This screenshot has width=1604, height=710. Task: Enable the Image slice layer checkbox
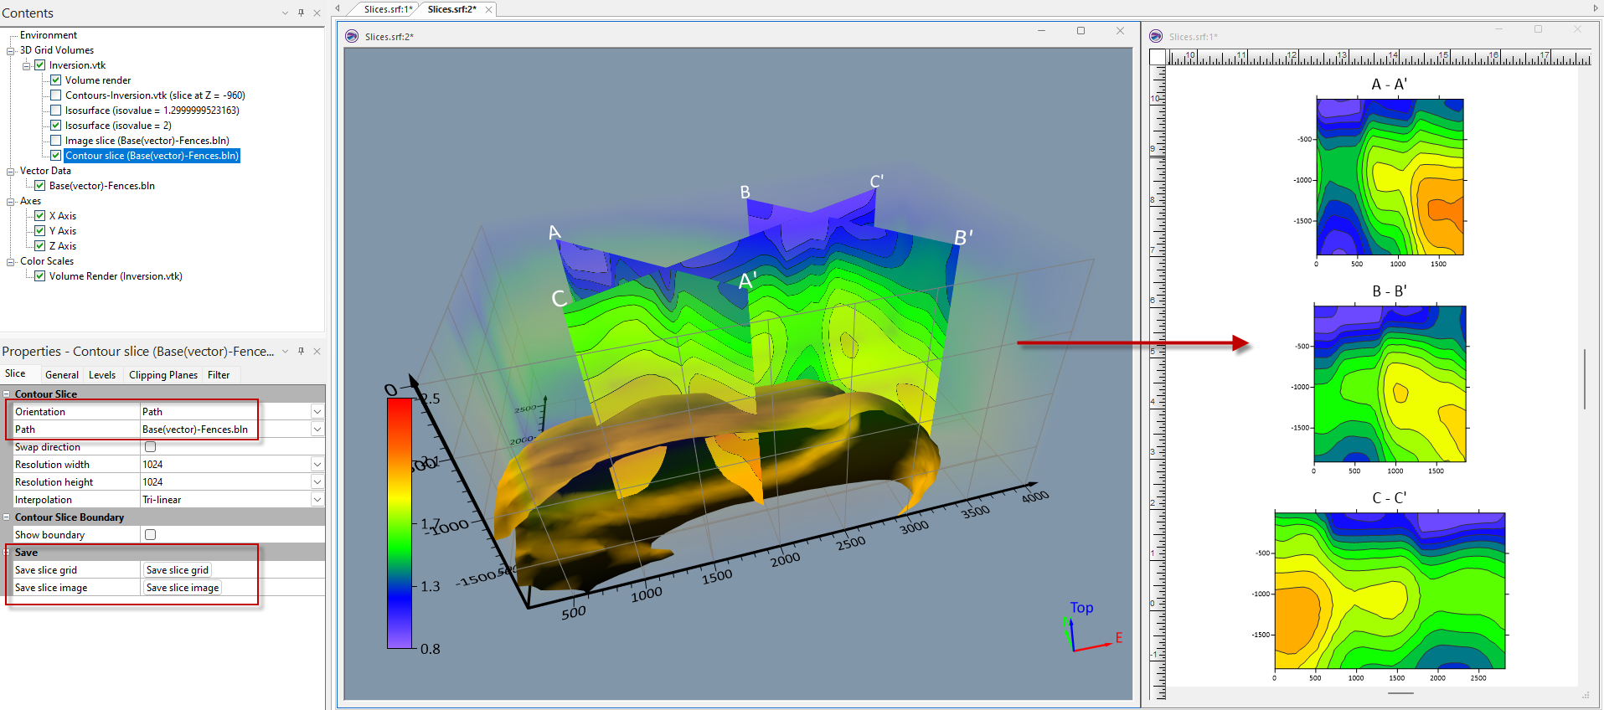pos(56,141)
